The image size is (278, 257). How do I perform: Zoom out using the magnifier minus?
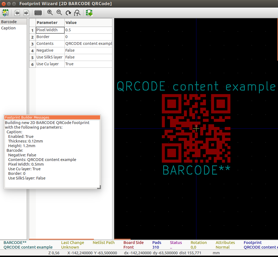(x=59, y=13)
